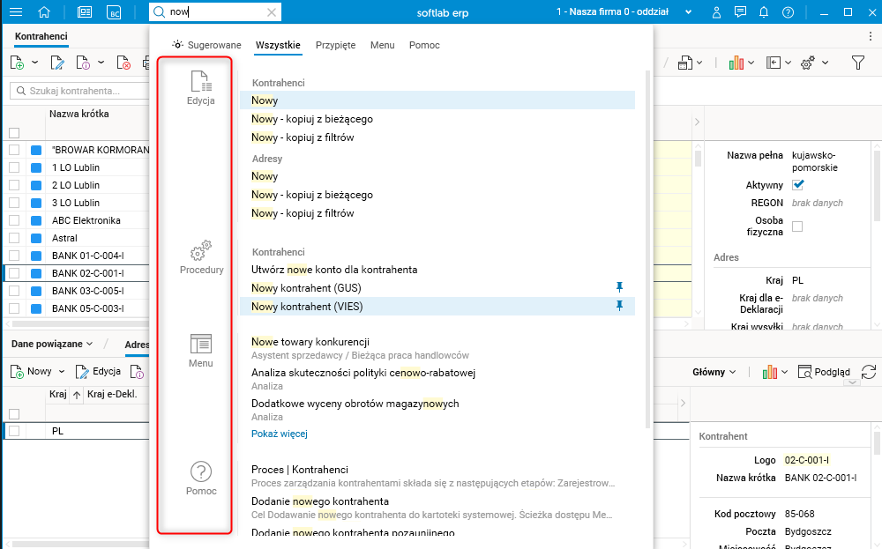Viewport: 882px width, 549px height.
Task: Open the Edycja category in search sidebar
Action: [x=201, y=88]
